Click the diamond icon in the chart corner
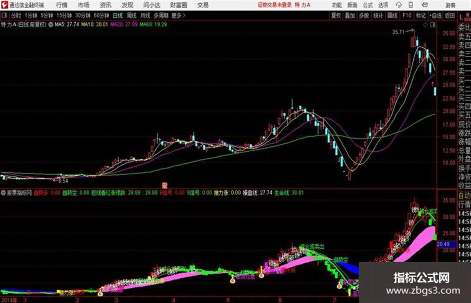 425,25
